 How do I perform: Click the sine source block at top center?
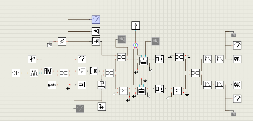(136, 25)
